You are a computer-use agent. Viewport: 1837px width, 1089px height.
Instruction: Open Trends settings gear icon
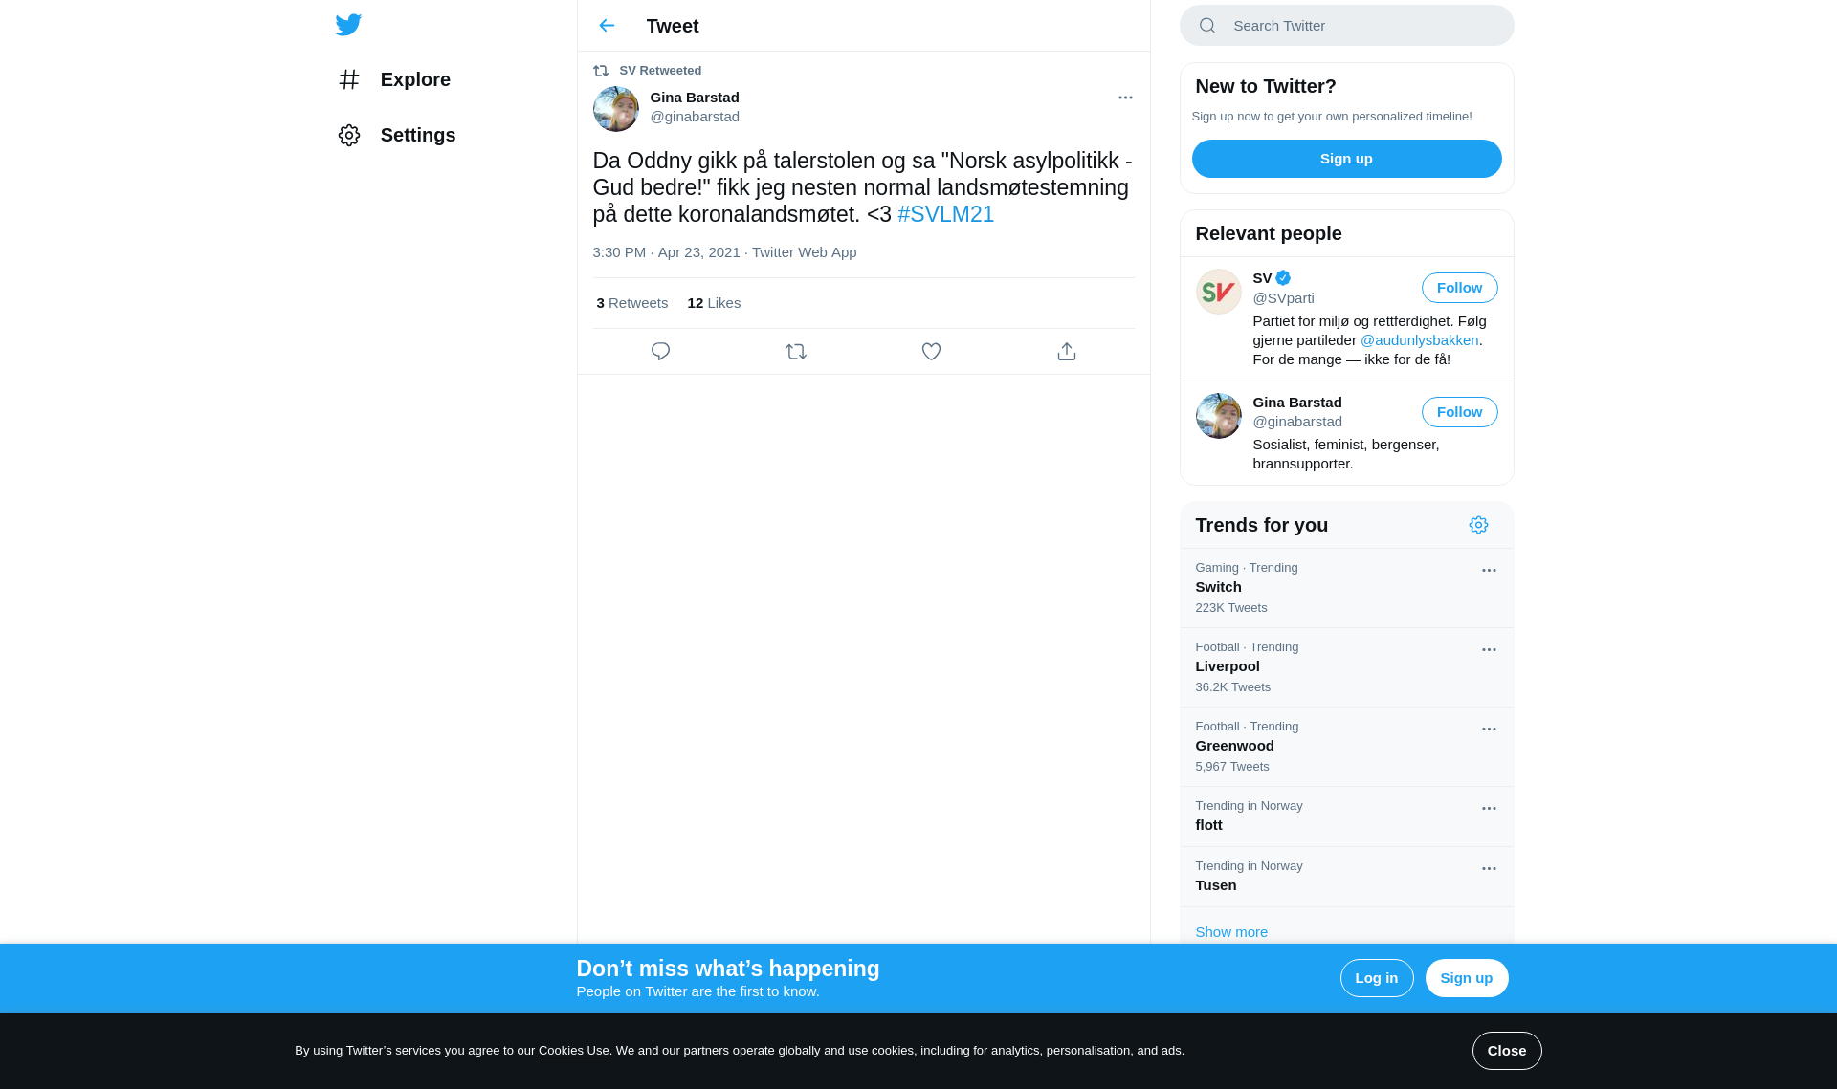(1478, 525)
